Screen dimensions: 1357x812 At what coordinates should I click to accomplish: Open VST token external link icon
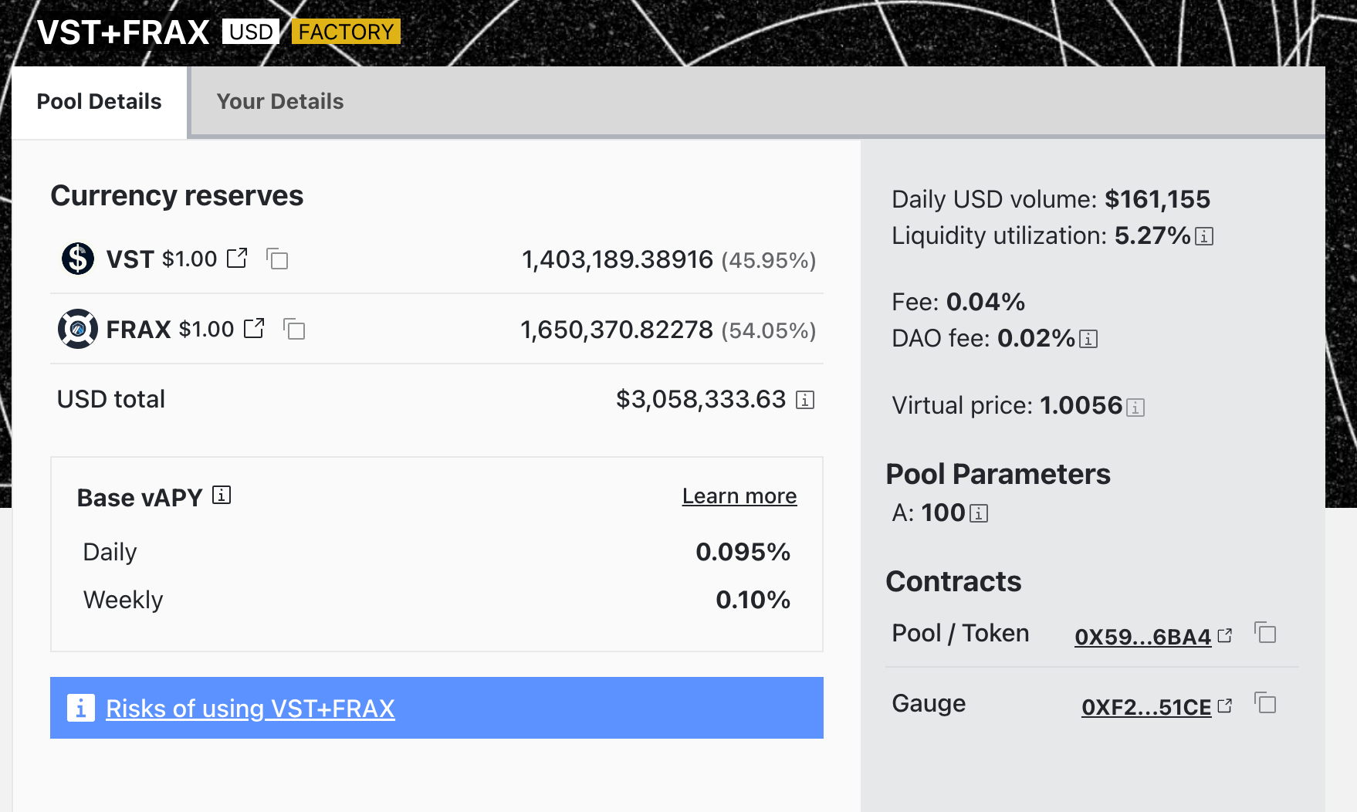point(237,258)
